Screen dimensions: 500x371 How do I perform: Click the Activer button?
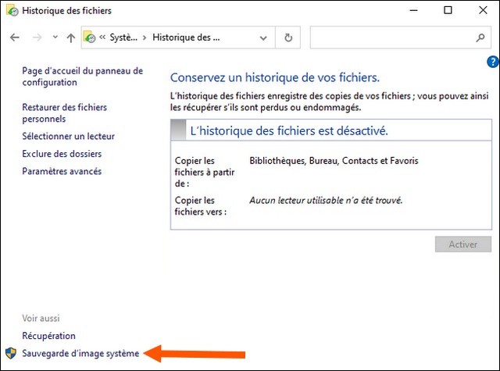[463, 244]
